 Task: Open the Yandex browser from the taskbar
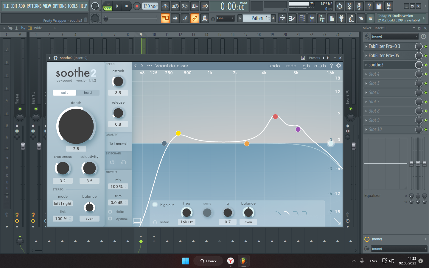pyautogui.click(x=231, y=261)
